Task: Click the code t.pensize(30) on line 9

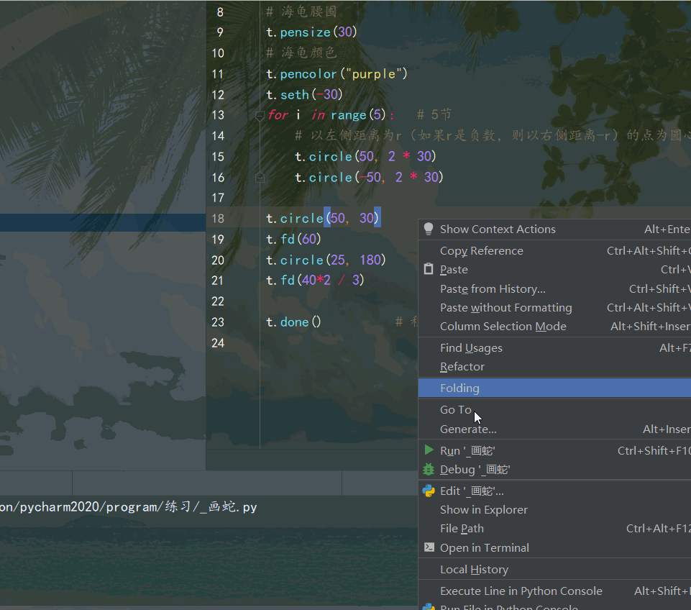Action: click(x=311, y=32)
